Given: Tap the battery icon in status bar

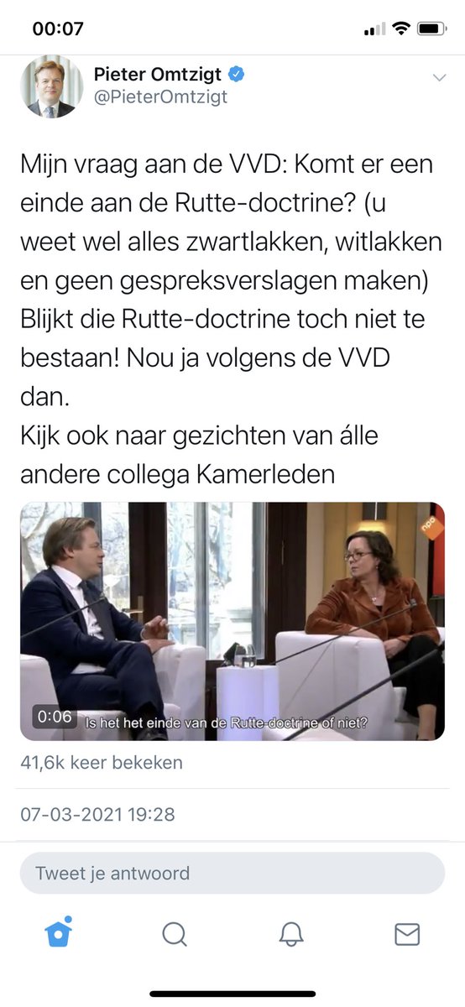Looking at the screenshot, I should click(431, 29).
